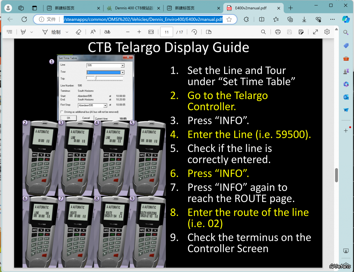Select the 绘制 draw tool
354x272 pixels.
(x=51, y=32)
